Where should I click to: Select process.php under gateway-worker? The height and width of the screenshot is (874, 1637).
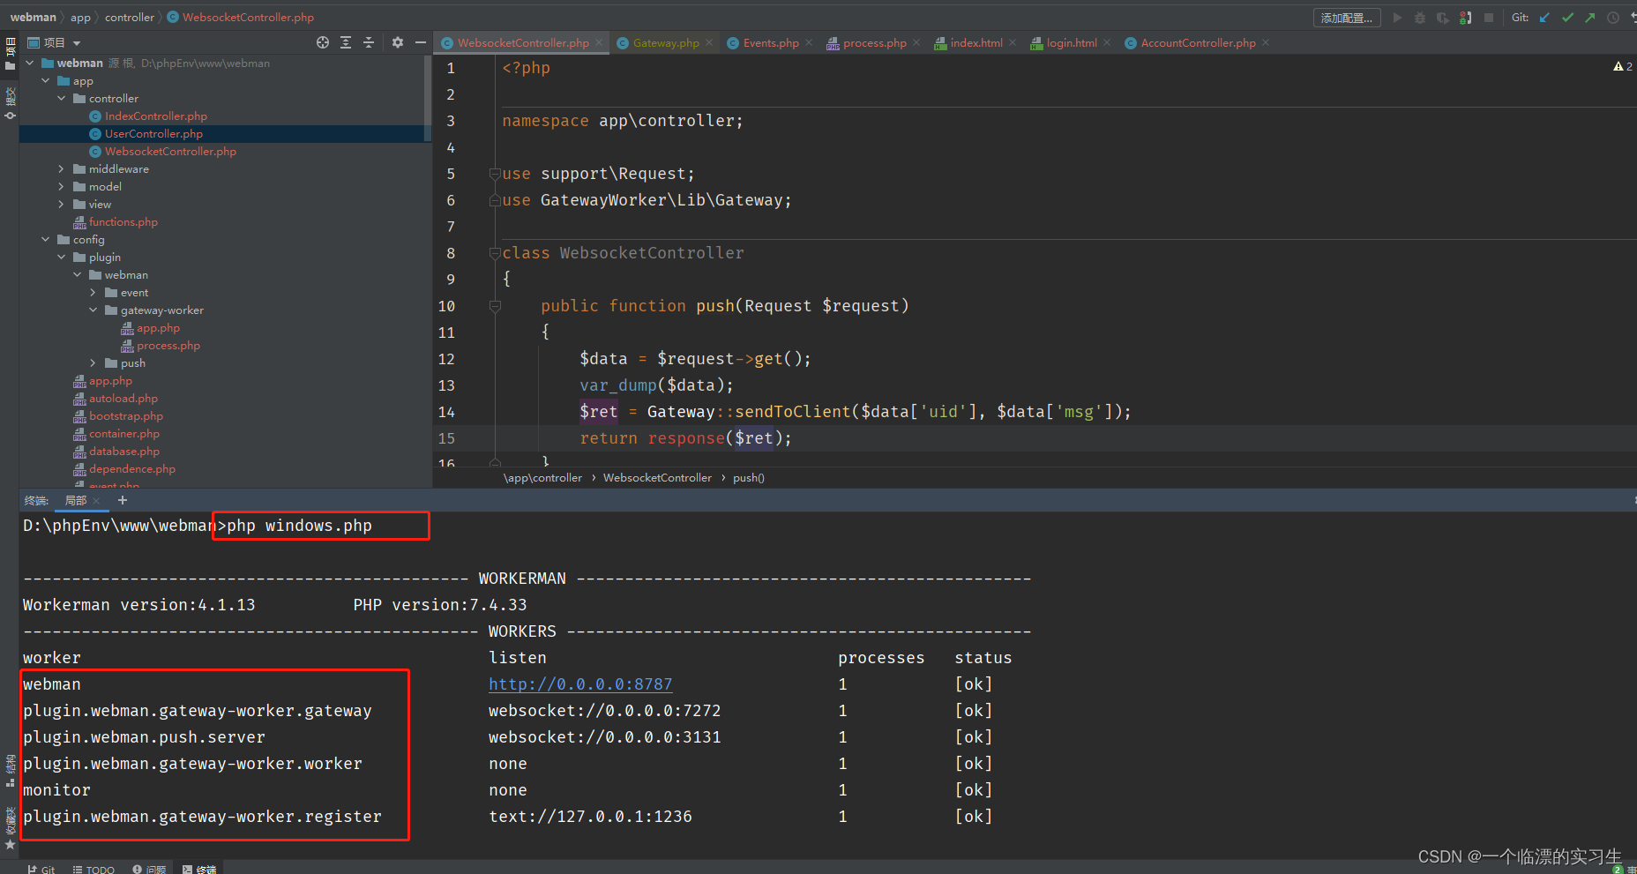pyautogui.click(x=168, y=345)
